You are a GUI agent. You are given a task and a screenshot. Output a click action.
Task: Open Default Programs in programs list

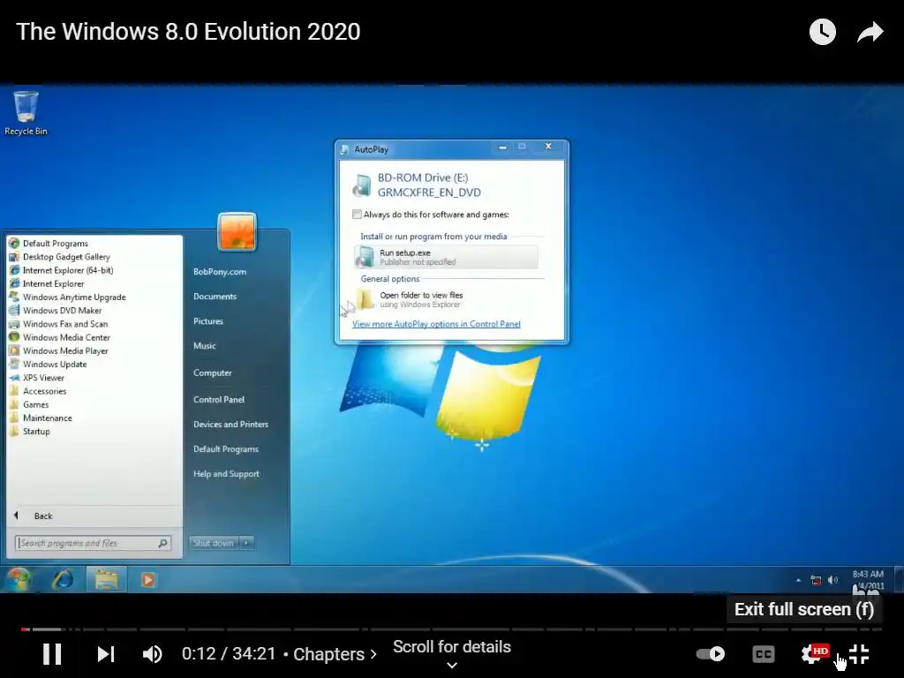click(x=56, y=244)
